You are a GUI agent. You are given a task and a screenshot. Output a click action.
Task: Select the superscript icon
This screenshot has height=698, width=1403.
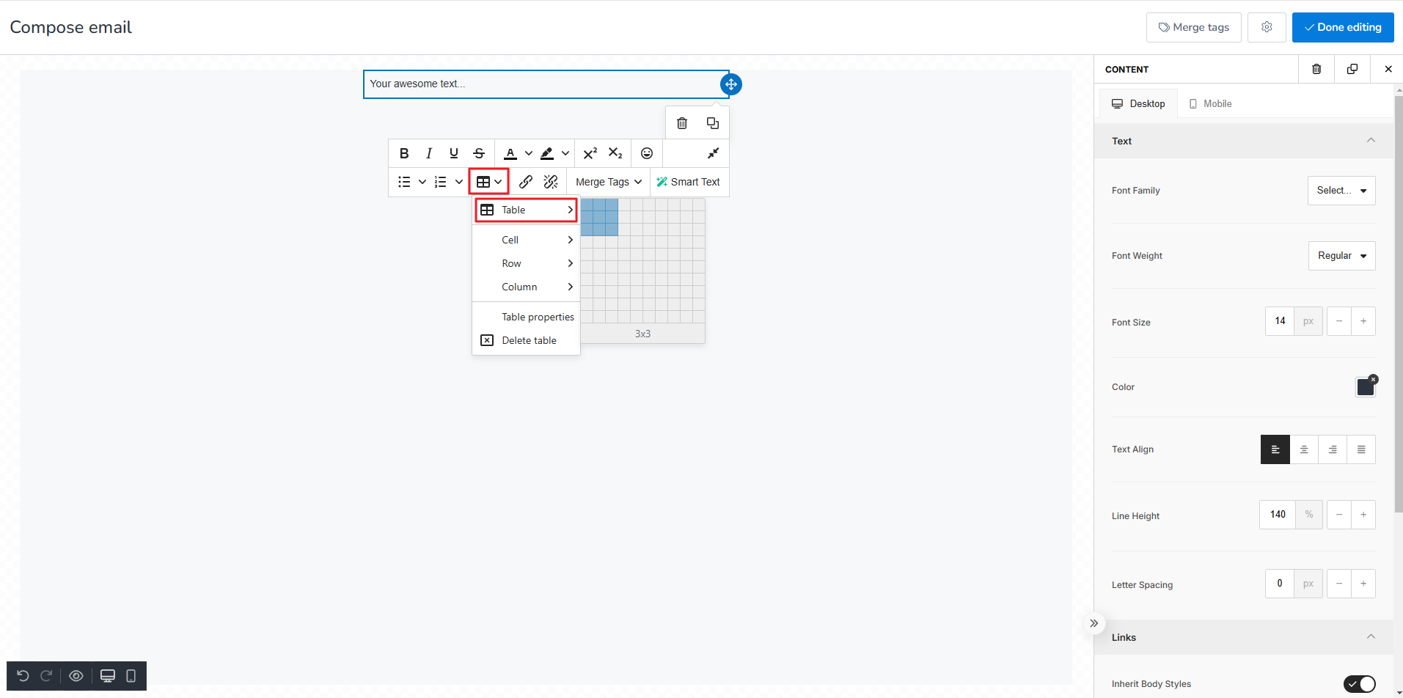click(590, 153)
